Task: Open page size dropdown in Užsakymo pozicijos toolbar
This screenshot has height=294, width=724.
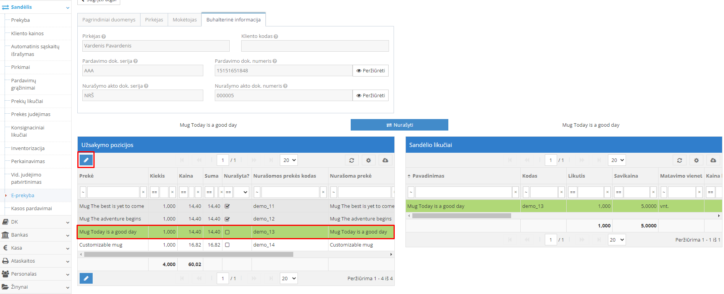Action: click(289, 160)
